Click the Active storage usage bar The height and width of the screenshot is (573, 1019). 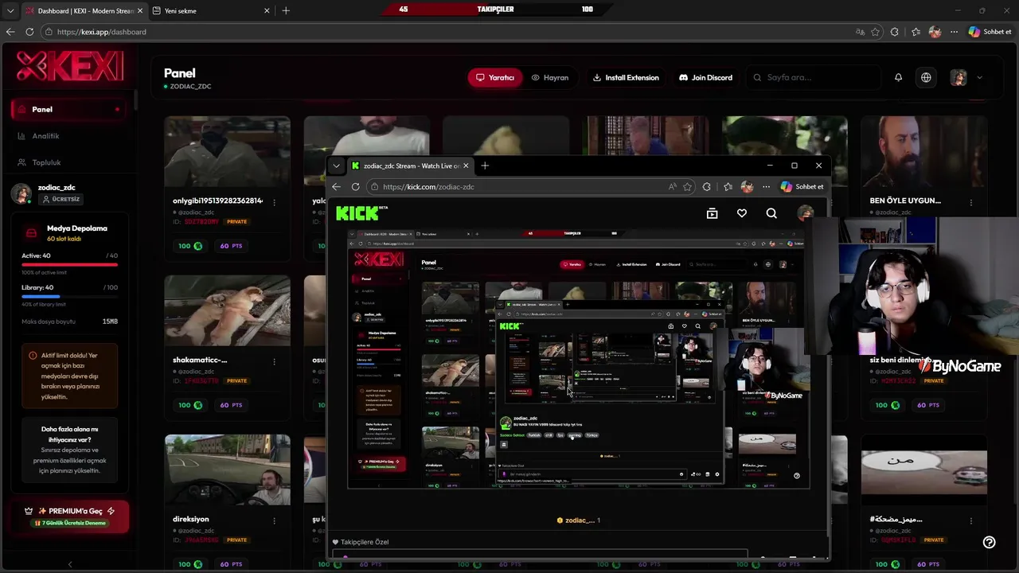(70, 264)
